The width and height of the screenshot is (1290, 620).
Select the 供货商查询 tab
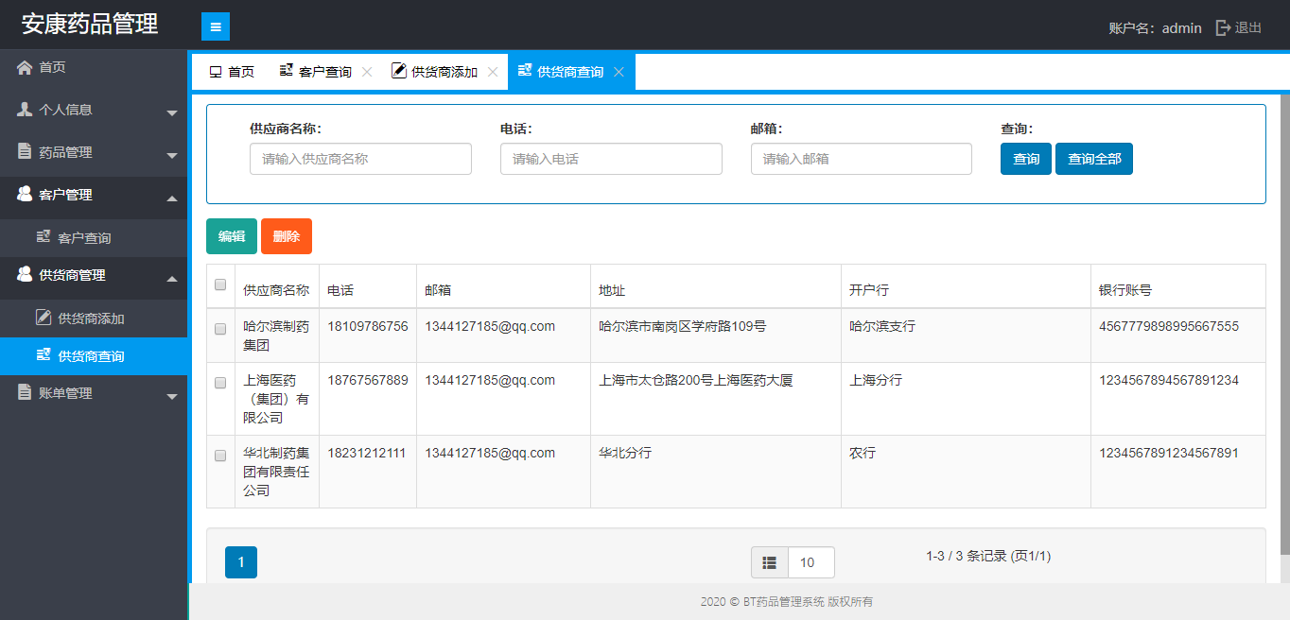coord(570,72)
